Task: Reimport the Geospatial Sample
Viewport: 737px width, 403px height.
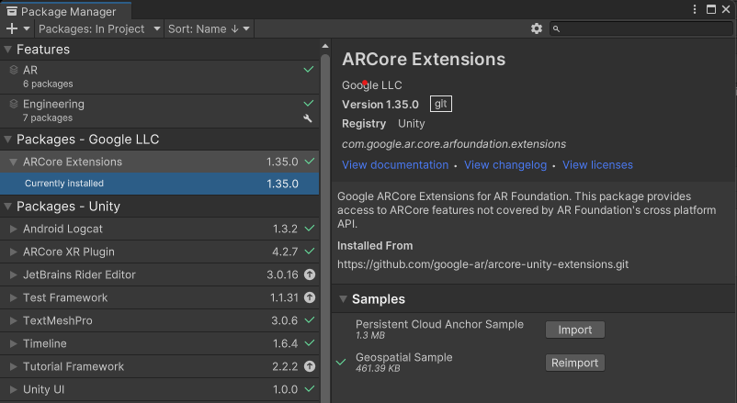Action: point(575,363)
